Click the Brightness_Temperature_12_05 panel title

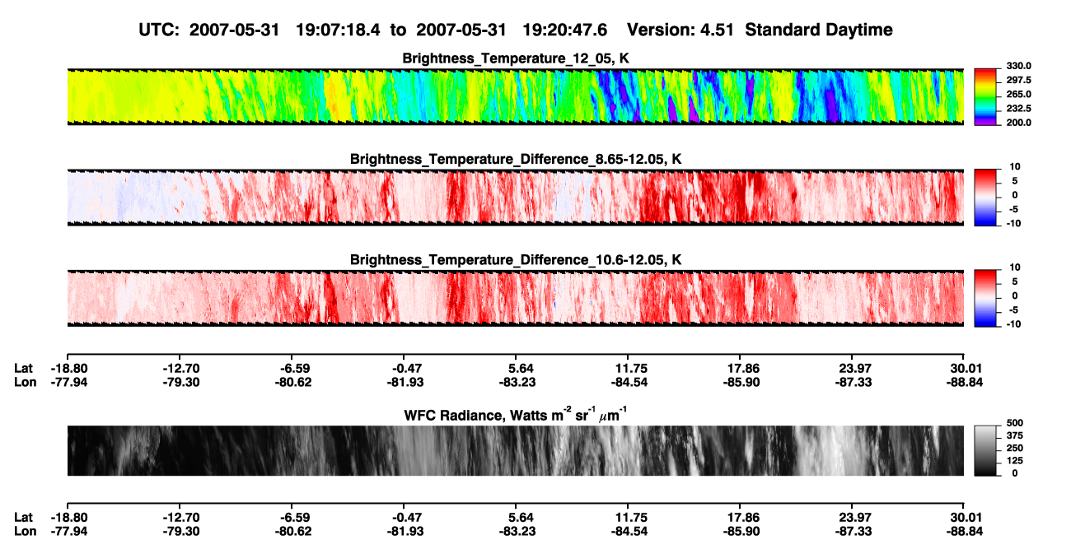click(x=515, y=58)
